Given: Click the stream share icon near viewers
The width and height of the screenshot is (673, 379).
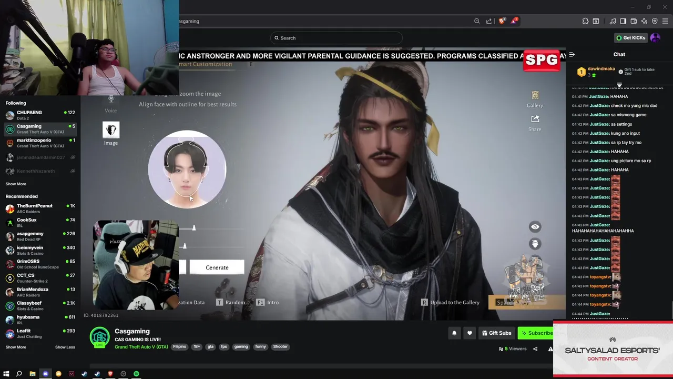Looking at the screenshot, I should coord(535,348).
